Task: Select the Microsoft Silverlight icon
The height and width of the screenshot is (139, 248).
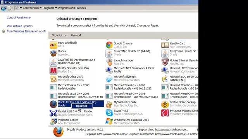Action: click(109, 79)
